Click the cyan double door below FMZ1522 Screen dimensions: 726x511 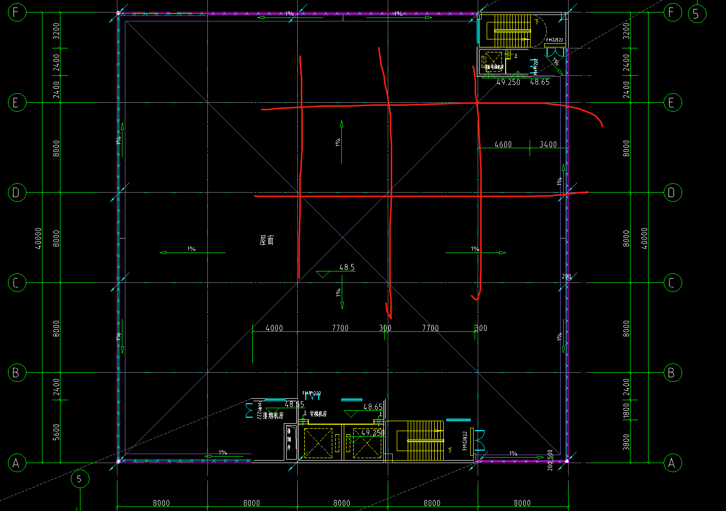tap(556, 53)
